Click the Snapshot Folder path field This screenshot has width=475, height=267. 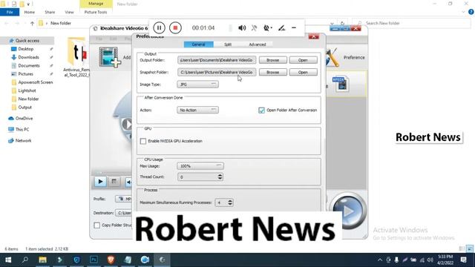217,73
